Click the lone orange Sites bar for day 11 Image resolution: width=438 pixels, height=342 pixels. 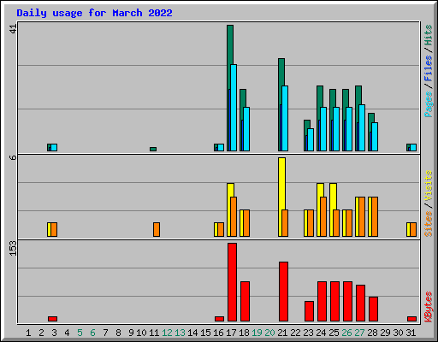point(157,229)
